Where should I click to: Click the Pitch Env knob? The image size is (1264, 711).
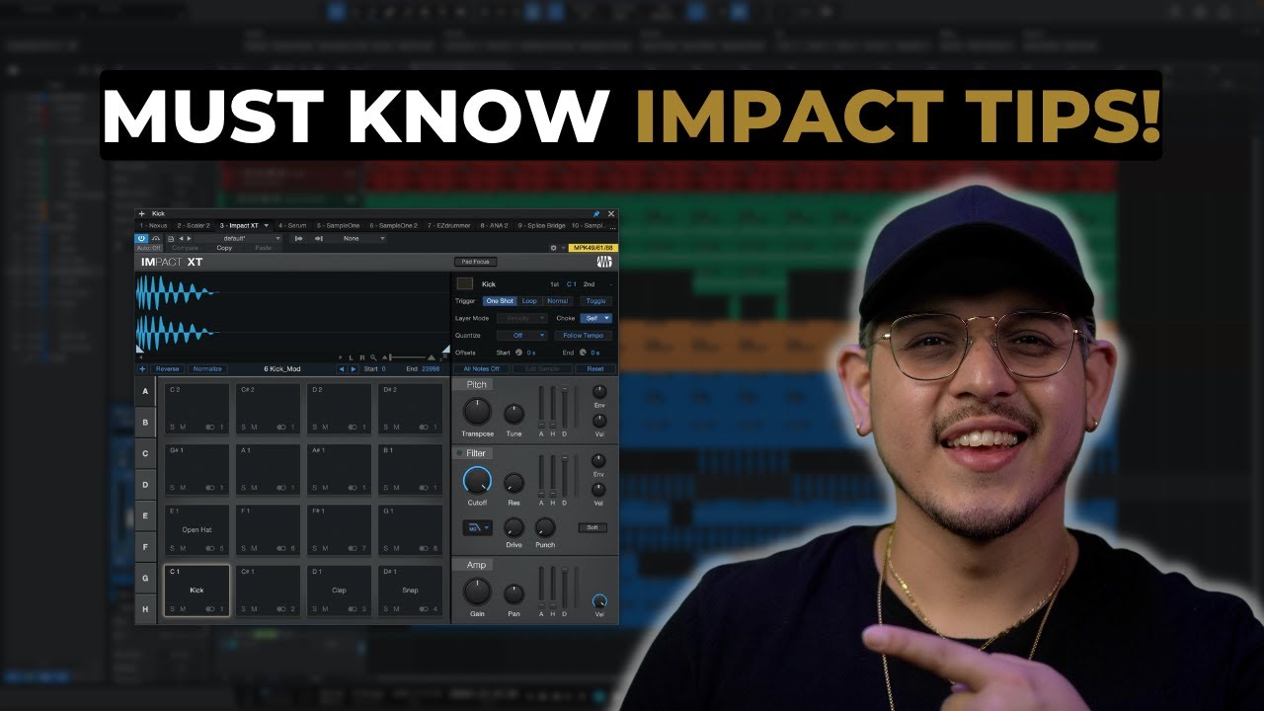[599, 392]
